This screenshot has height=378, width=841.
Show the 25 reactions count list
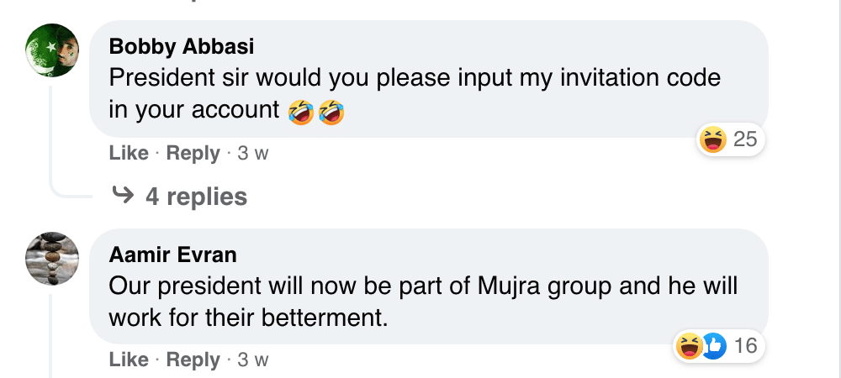tap(745, 139)
